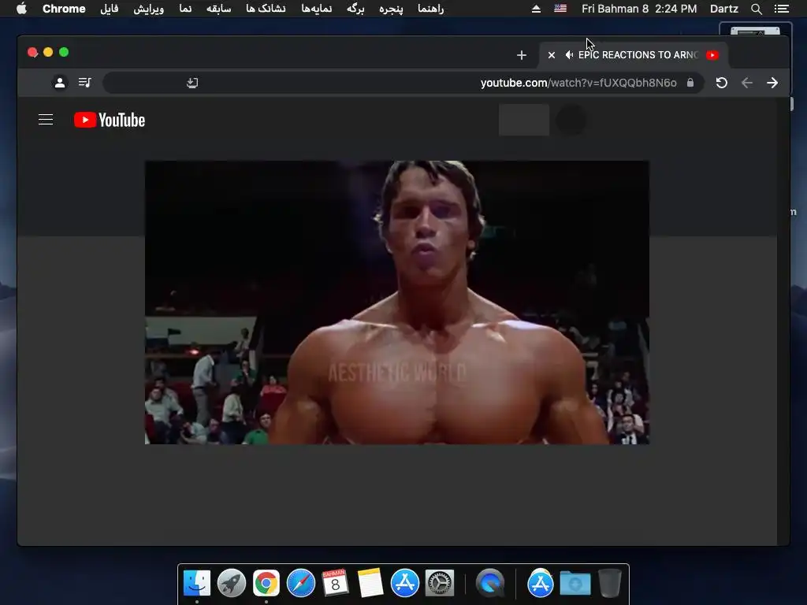Open QuickTime Player in the Dock
The image size is (807, 605).
tap(490, 584)
